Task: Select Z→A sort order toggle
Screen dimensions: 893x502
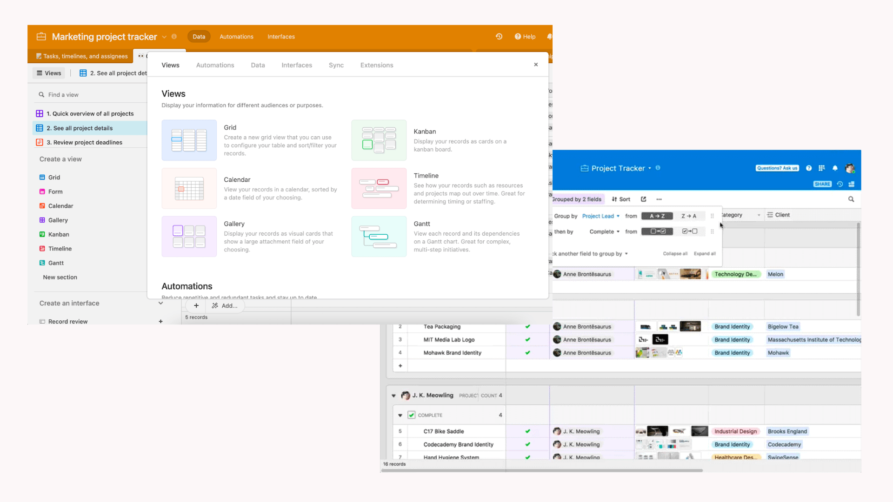Action: pos(689,216)
